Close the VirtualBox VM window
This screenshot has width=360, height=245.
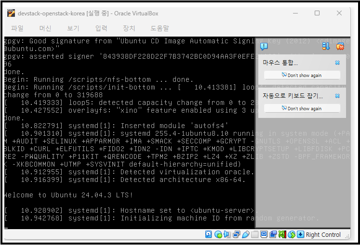(x=339, y=13)
